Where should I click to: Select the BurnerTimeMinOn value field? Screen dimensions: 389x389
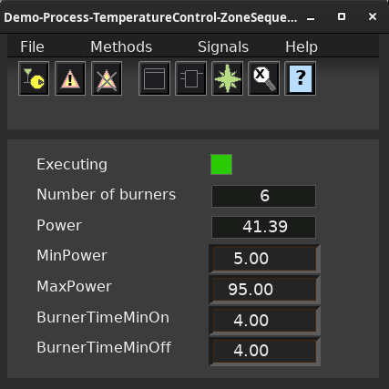click(x=264, y=321)
